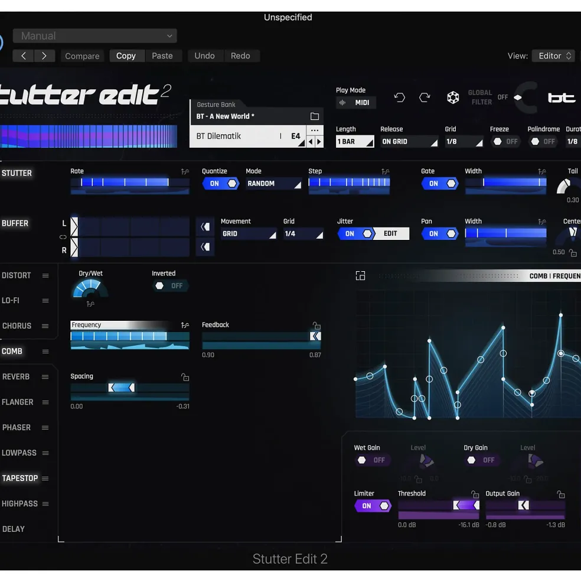Open the BT Dilematik gesture E4 dropdown
Viewport: 581px width, 582px height.
[x=248, y=136]
